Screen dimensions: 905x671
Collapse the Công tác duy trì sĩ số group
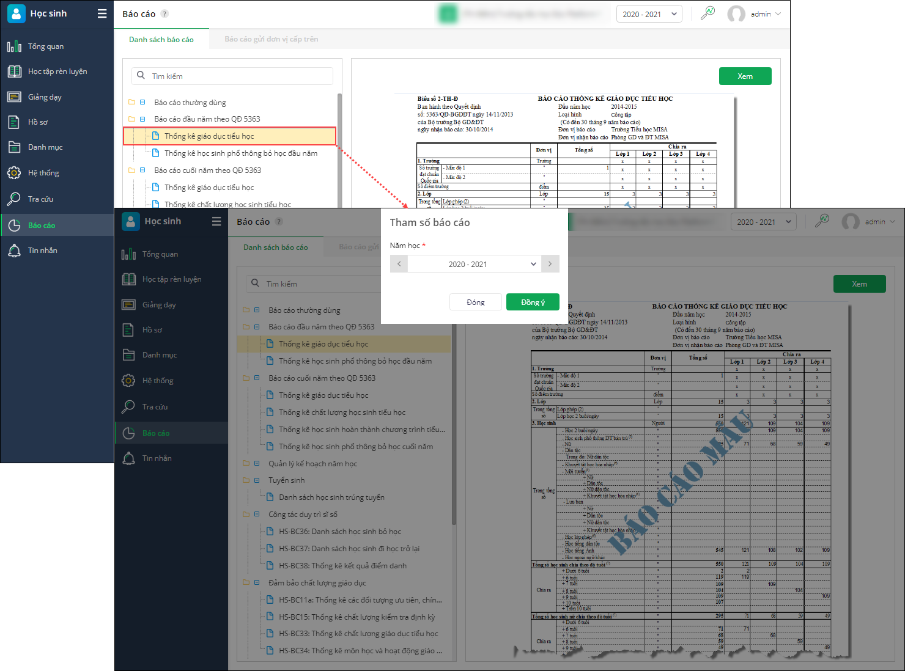click(x=257, y=515)
